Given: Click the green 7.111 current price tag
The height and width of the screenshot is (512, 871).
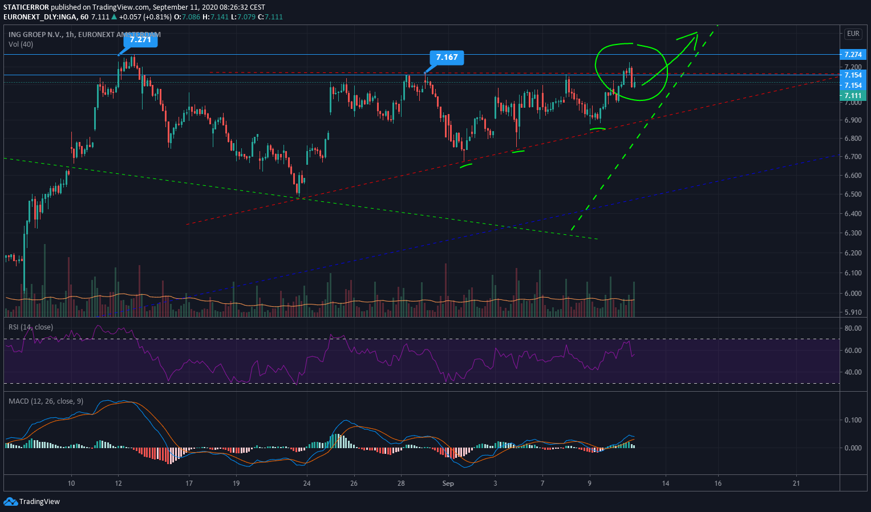Looking at the screenshot, I should (x=853, y=96).
